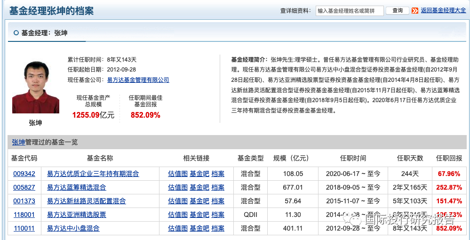Click the 244天 tenure days cell

pyautogui.click(x=410, y=174)
